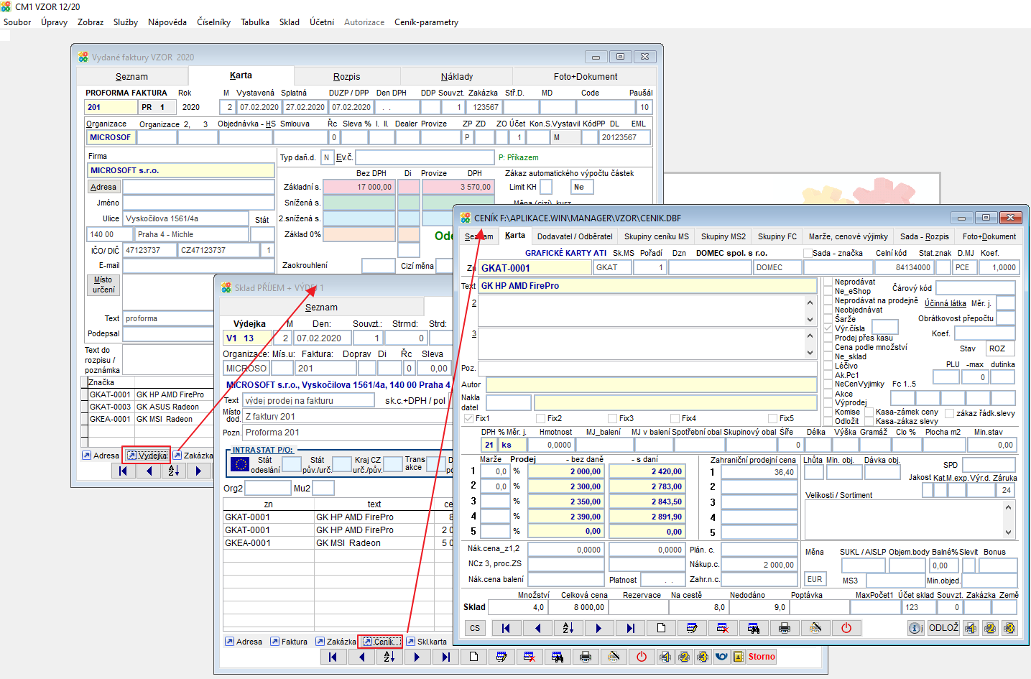Print from the Sklad window toolbar
This screenshot has height=679, width=1031.
click(586, 657)
